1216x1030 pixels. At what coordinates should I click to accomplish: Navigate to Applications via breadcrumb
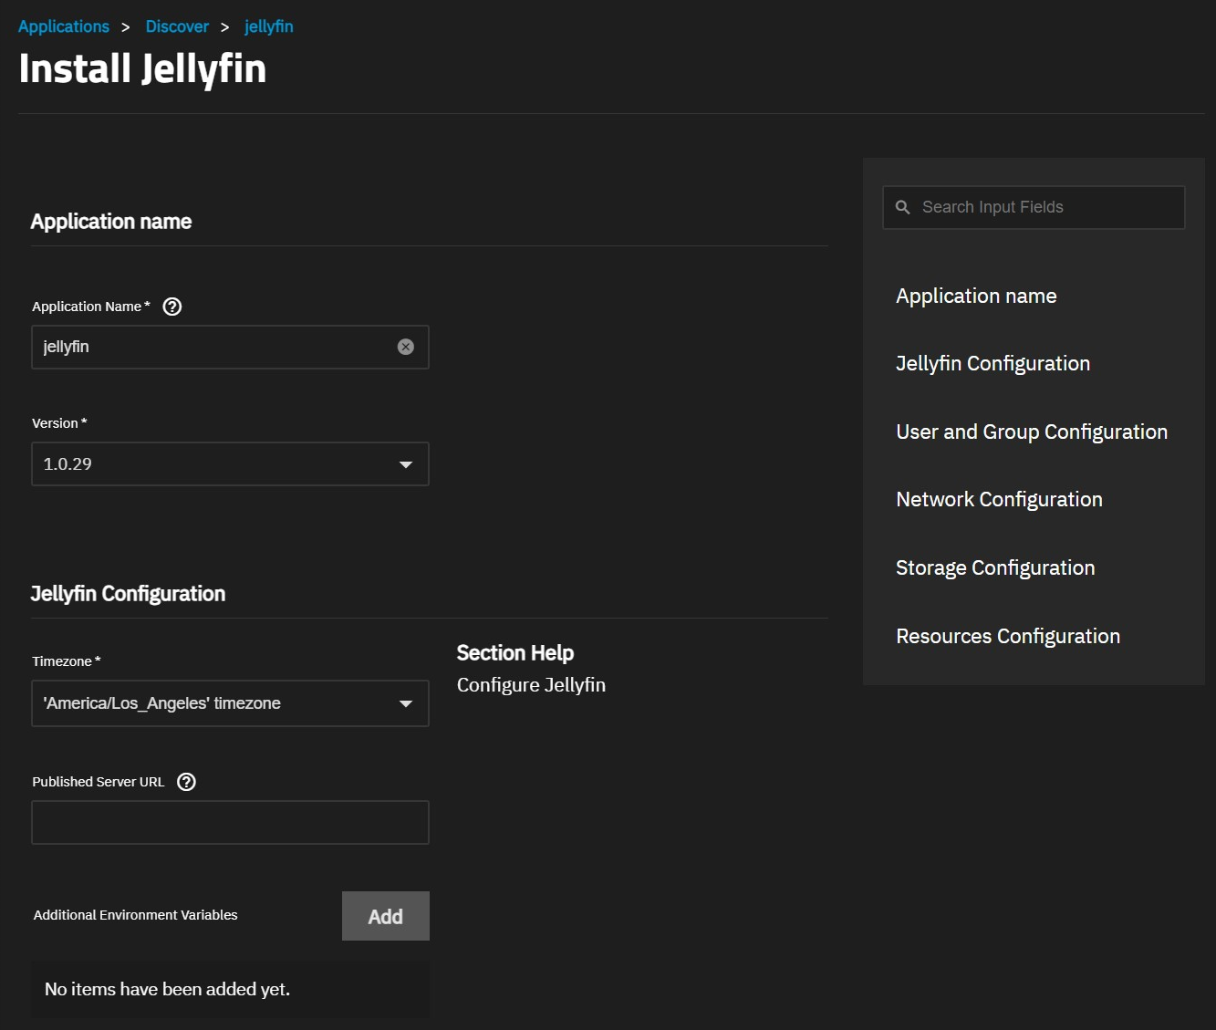[64, 26]
